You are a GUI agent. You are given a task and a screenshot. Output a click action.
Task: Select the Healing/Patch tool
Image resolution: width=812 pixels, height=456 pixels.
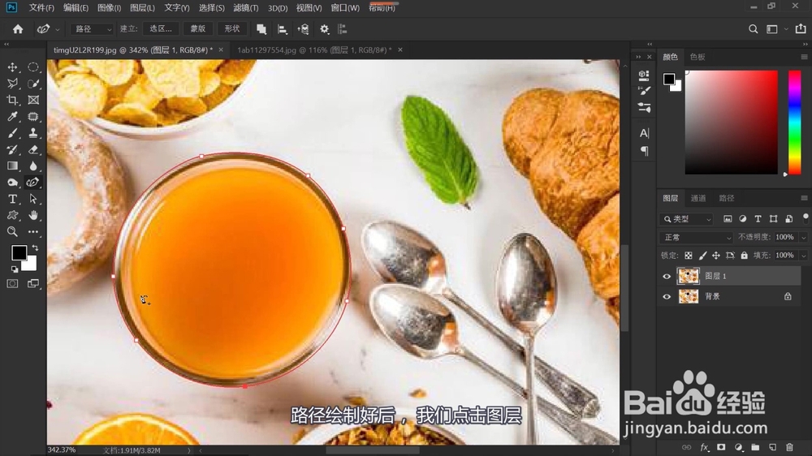pyautogui.click(x=33, y=117)
